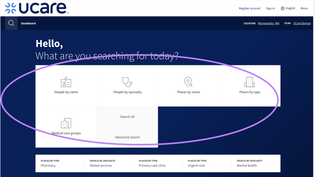The image size is (315, 177).
Task: Select People by specialty label
Action: [127, 92]
